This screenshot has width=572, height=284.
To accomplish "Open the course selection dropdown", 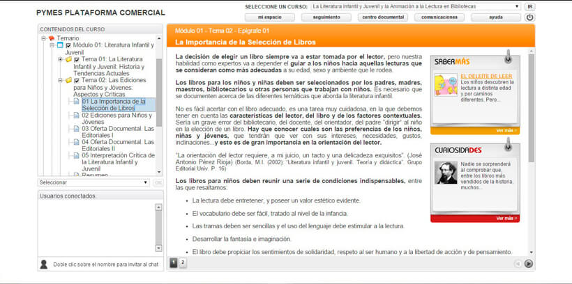I will tap(416, 6).
